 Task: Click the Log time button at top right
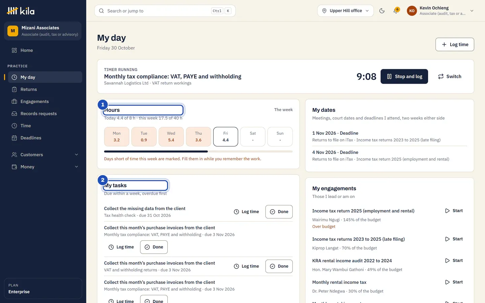tap(455, 44)
